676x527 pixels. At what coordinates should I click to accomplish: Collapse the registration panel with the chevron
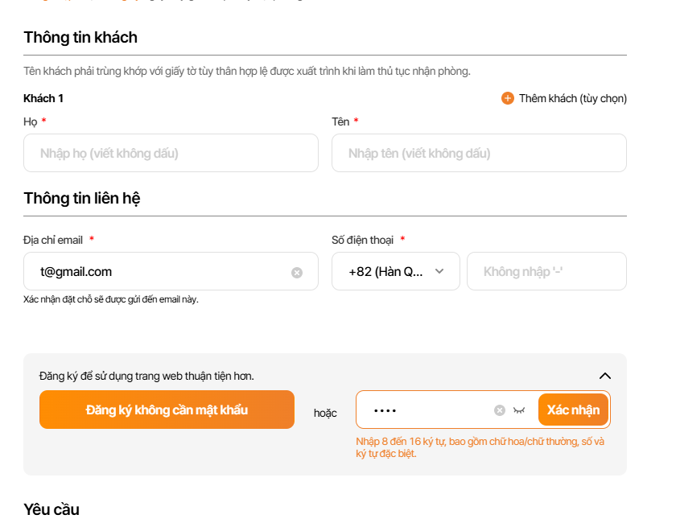[605, 376]
